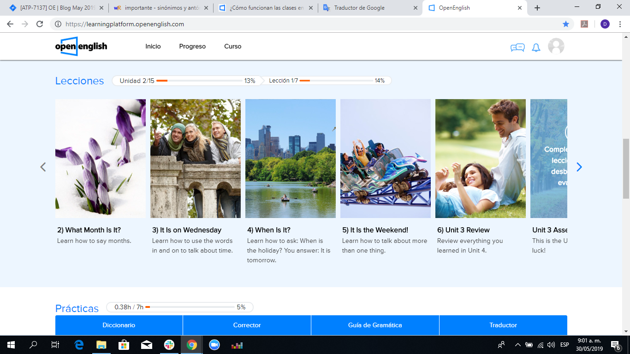Viewport: 630px width, 354px height.
Task: Switch to the Traductor de Google tab
Action: (x=359, y=8)
